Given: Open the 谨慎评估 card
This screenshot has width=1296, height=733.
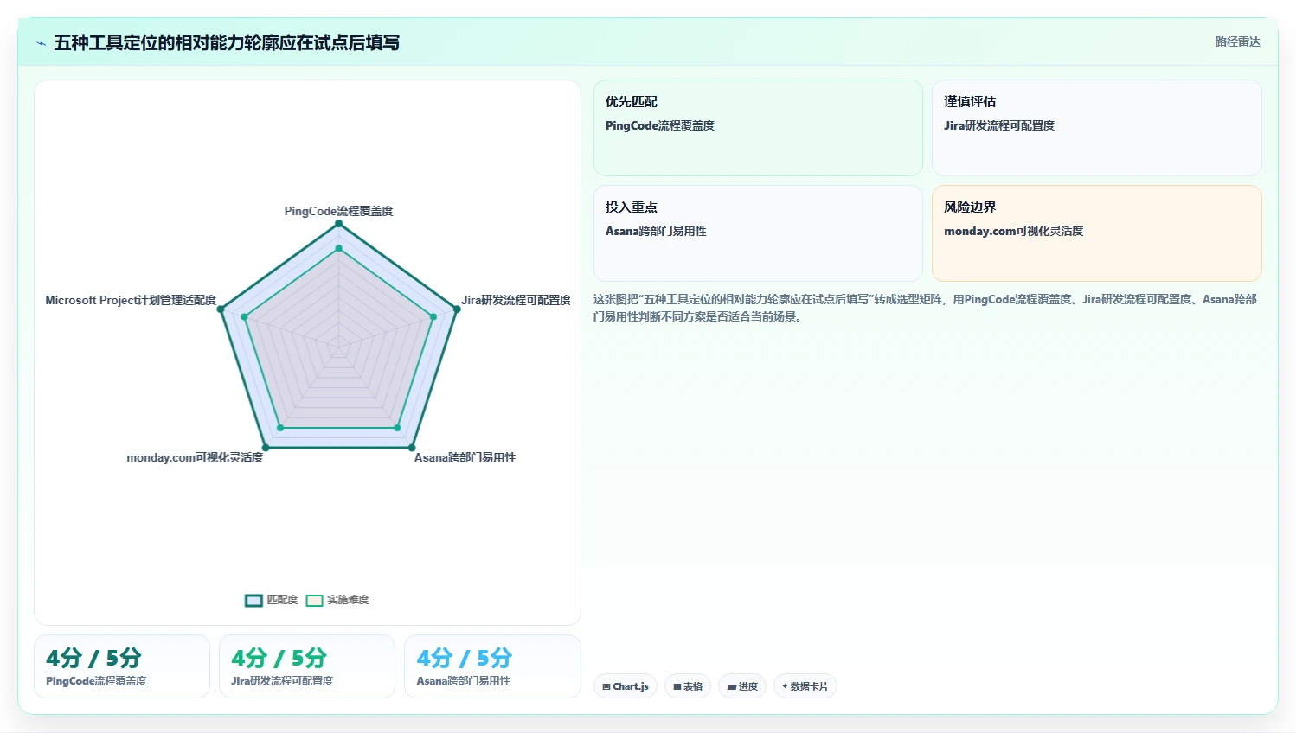Looking at the screenshot, I should [1097, 128].
